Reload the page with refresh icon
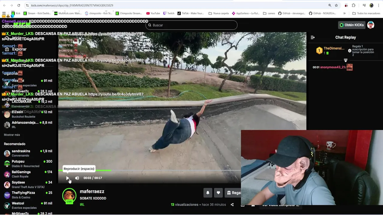This screenshot has width=383, height=215. 19,5
